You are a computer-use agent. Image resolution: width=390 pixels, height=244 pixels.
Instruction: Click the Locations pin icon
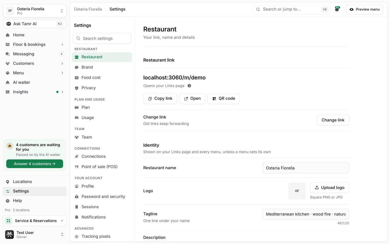[x=8, y=182]
